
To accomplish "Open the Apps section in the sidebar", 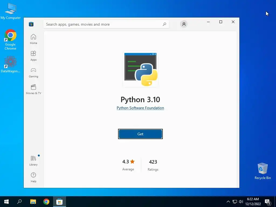I will pos(33,56).
